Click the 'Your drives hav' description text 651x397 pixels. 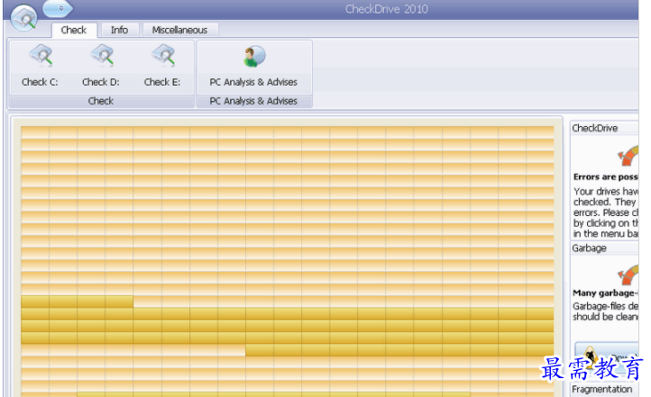[x=606, y=192]
